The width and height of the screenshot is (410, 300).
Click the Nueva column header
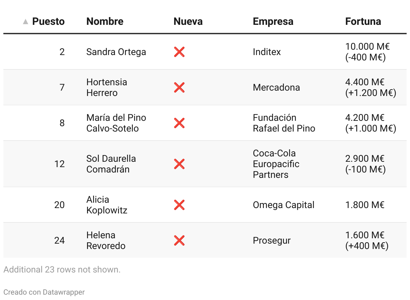188,21
